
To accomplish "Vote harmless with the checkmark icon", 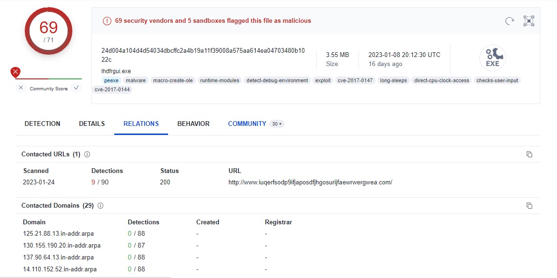I will pos(76,88).
